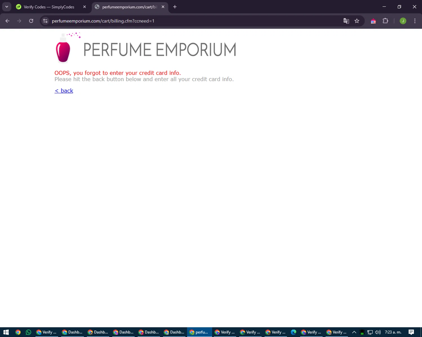Screen dimensions: 422x337
Task: Open site information icon in address bar
Action: (45, 21)
